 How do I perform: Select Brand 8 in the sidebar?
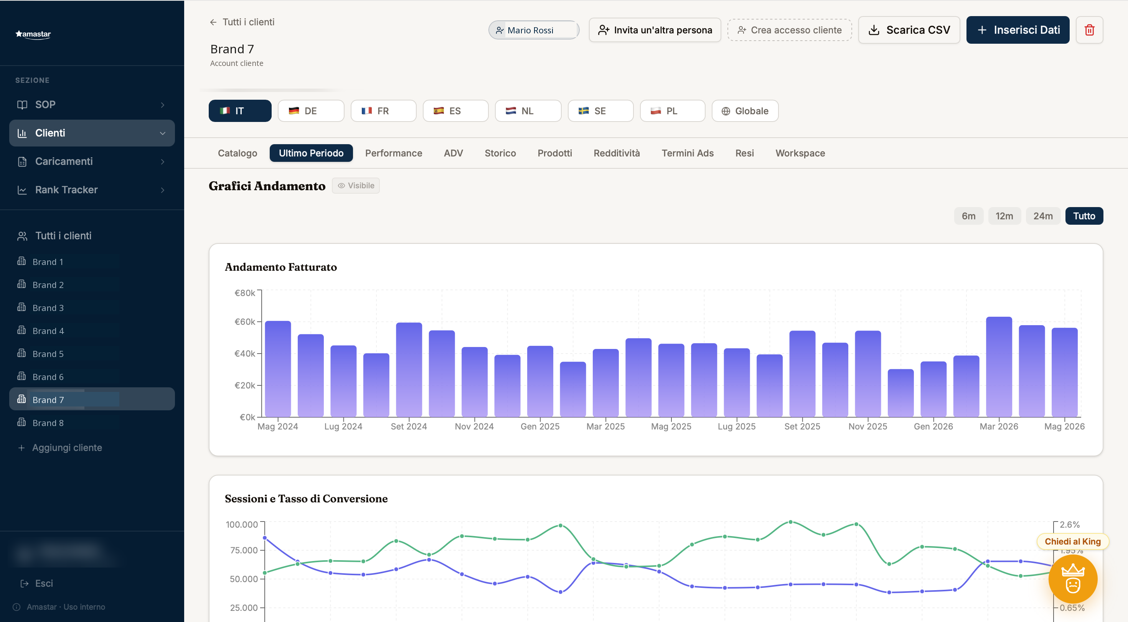(x=92, y=423)
